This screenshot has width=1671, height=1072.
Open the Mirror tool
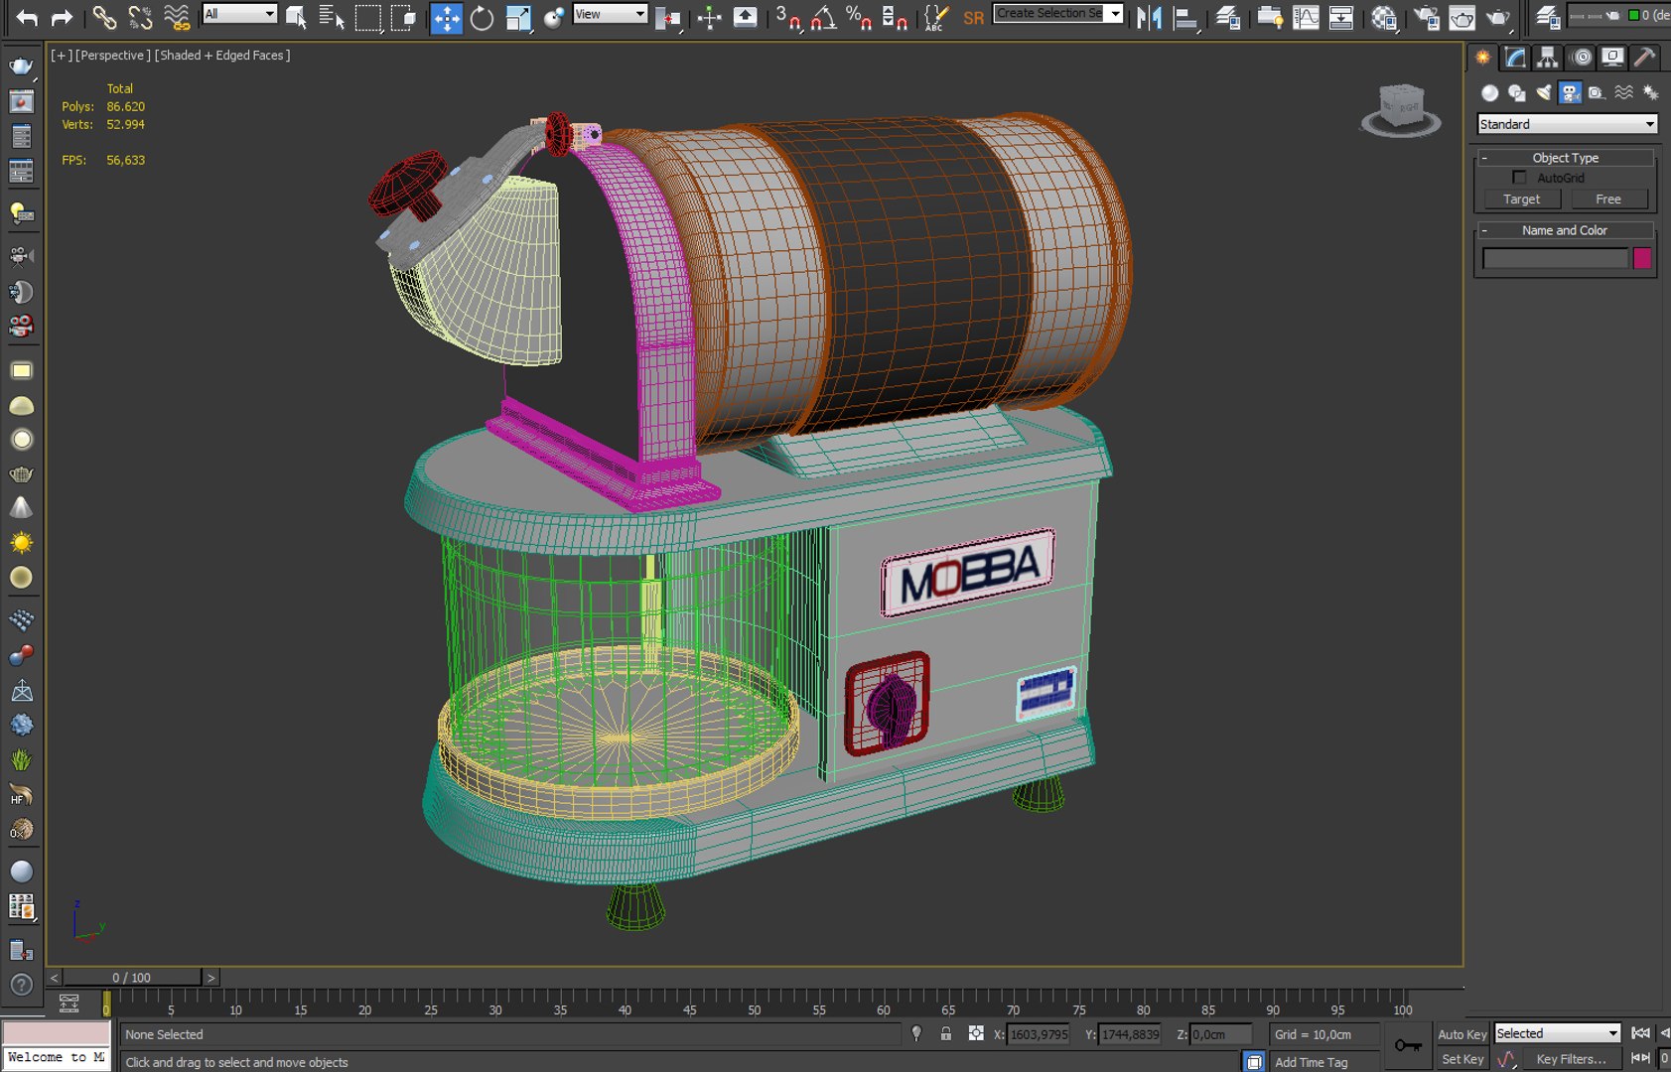click(x=1149, y=17)
